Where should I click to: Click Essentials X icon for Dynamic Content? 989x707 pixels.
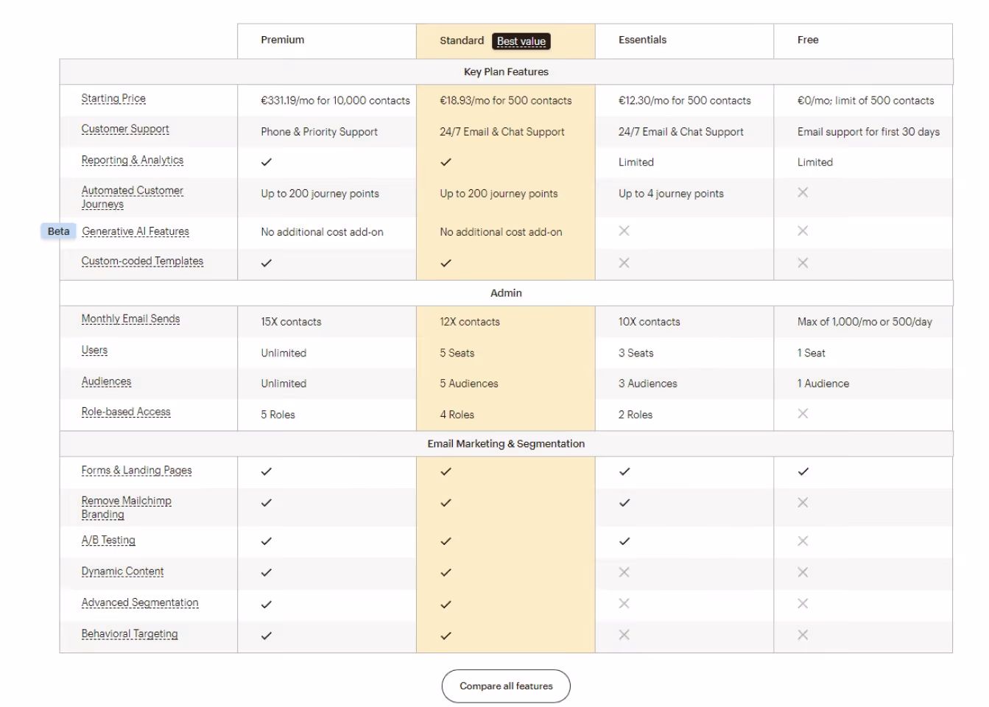624,572
